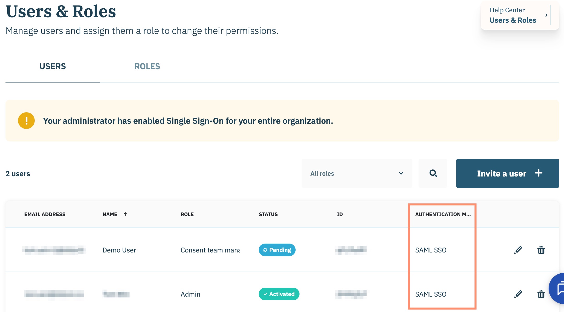The image size is (564, 312).
Task: Click the Authentication M... column header
Action: (x=443, y=214)
